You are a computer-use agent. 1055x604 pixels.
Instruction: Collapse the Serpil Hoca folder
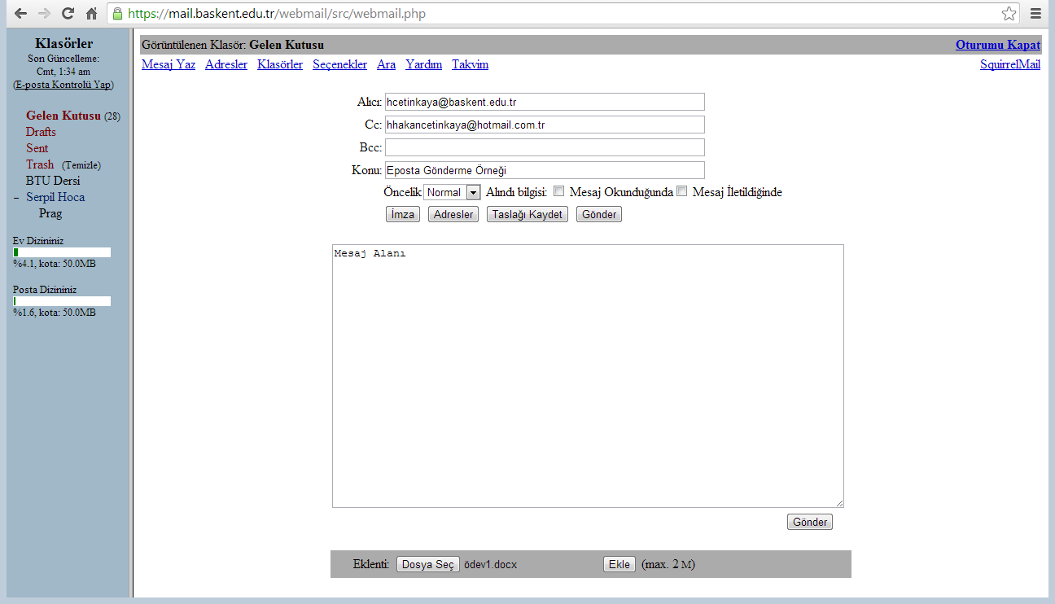tap(16, 198)
